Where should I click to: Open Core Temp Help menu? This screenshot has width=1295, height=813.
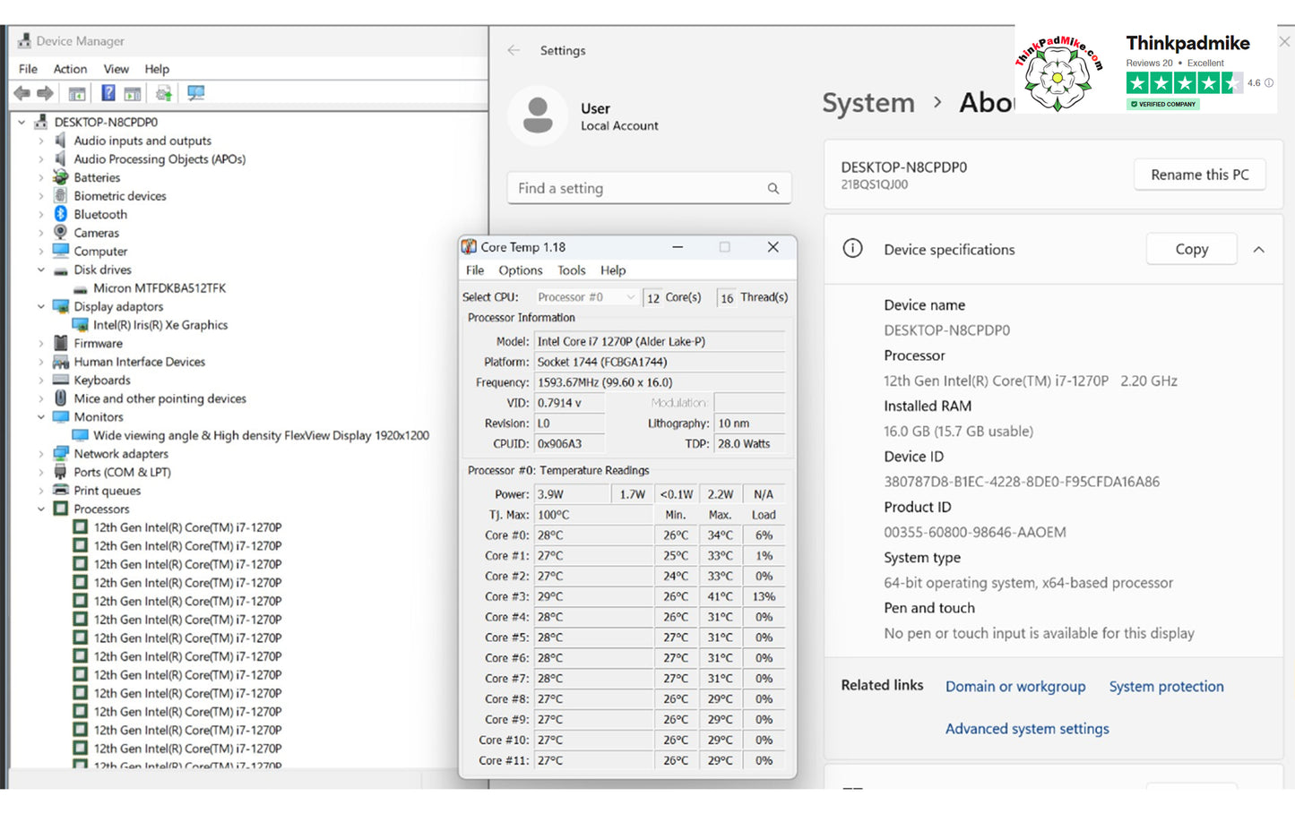[613, 270]
